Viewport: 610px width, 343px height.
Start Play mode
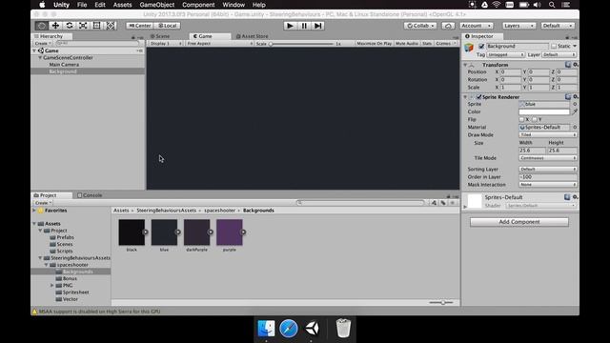(x=290, y=26)
